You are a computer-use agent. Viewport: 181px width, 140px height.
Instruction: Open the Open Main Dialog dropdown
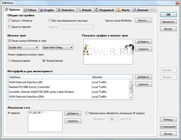(58, 47)
